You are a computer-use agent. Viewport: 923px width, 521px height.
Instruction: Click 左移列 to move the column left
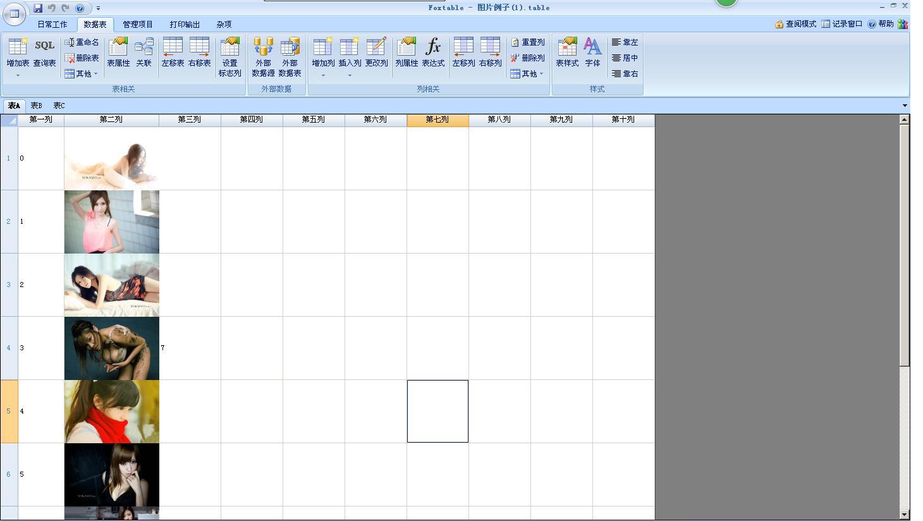(463, 52)
